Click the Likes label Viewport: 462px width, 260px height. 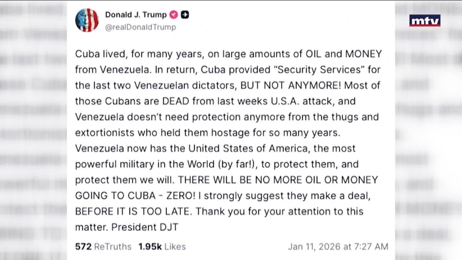(175, 247)
